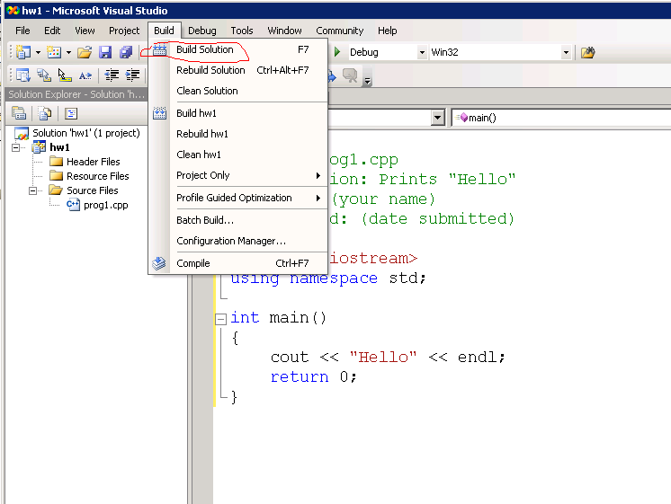Collapse the hw1 project tree node
This screenshot has width=671, height=504.
pos(16,147)
